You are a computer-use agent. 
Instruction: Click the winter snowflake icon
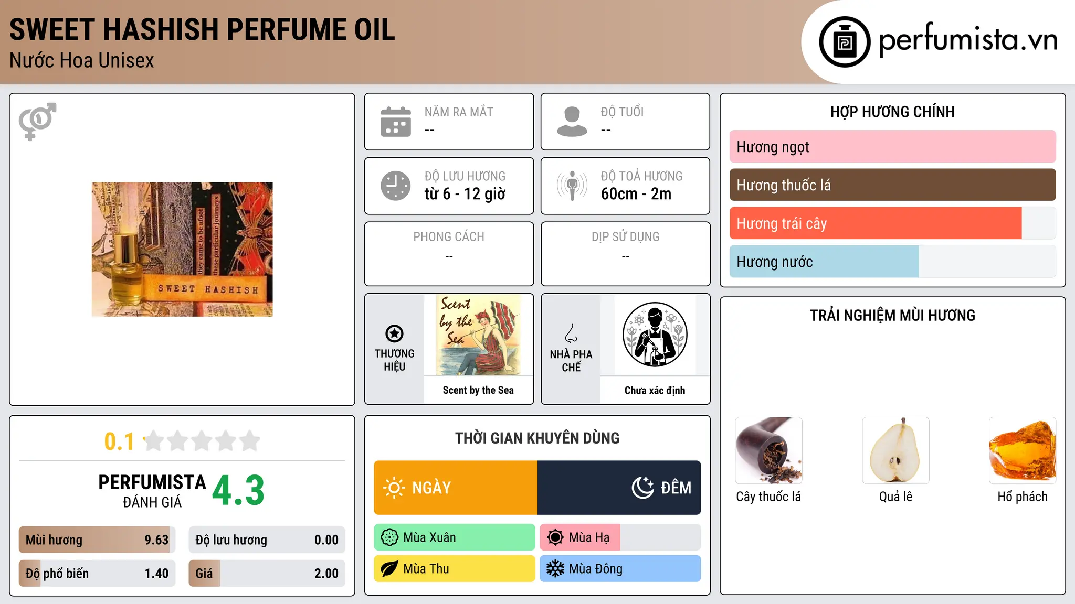[x=555, y=569]
